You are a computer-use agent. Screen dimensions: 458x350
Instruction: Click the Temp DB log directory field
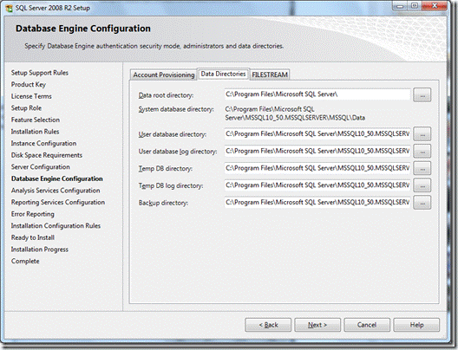(317, 185)
